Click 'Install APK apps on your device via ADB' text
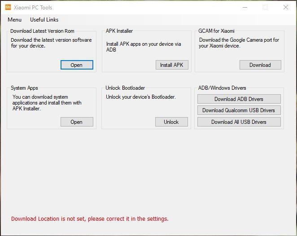 coord(144,47)
